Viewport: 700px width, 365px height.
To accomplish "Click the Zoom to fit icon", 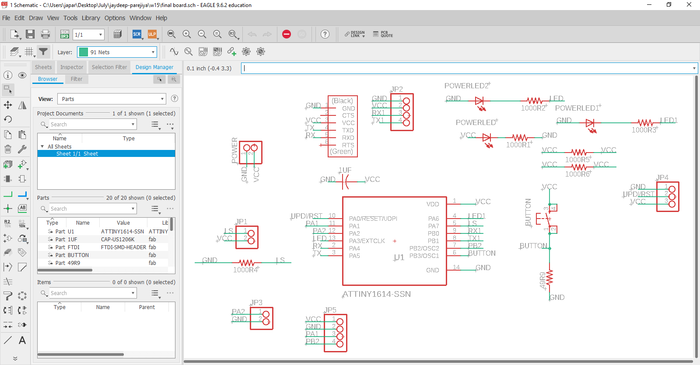I will pyautogui.click(x=171, y=34).
